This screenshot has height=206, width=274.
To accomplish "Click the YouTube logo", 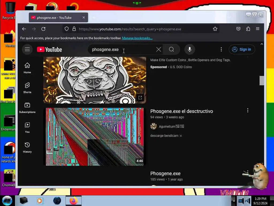I will (x=50, y=50).
